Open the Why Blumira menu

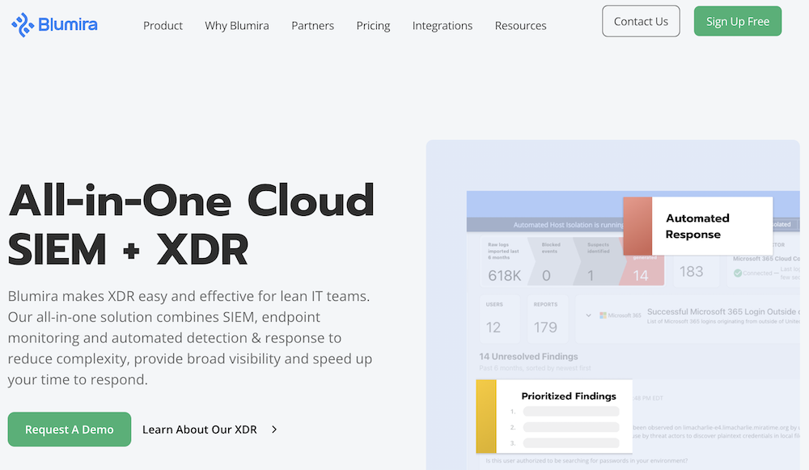pyautogui.click(x=237, y=26)
